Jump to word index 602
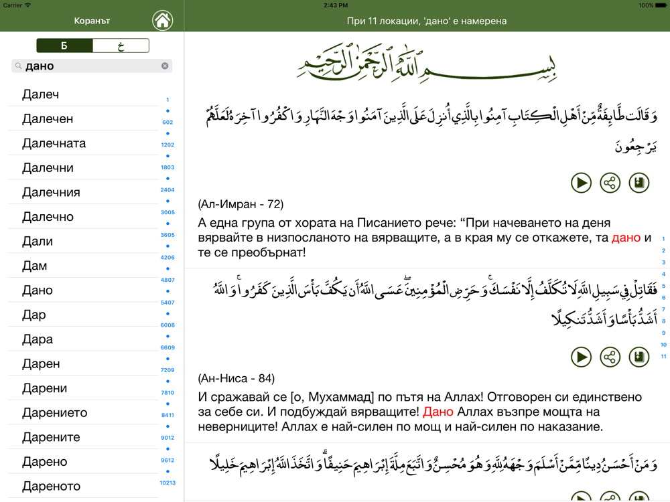The height and width of the screenshot is (502, 670). (167, 122)
